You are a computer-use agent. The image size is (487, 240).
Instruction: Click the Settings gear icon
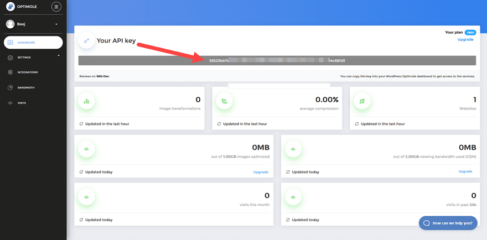point(11,58)
